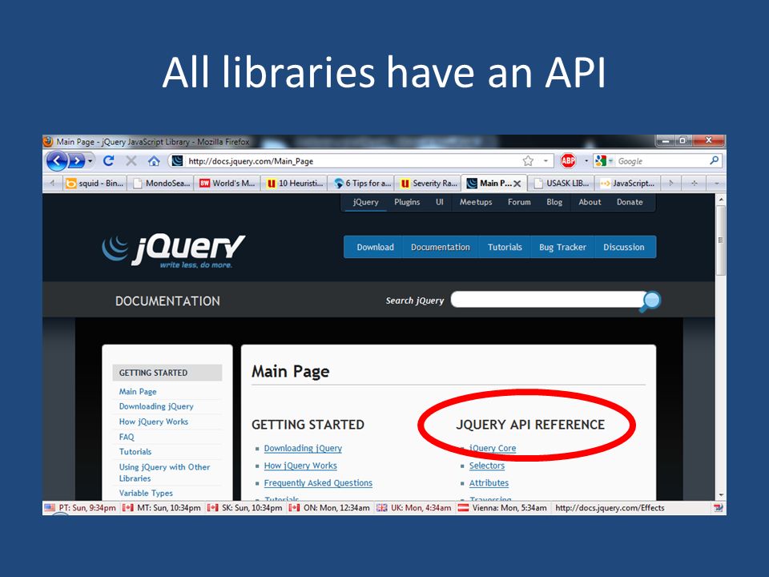Open Blog in top site nav
The height and width of the screenshot is (577, 769).
tap(554, 202)
